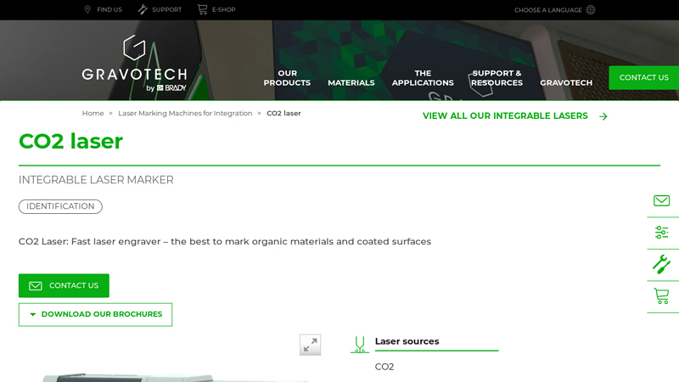Expand the product image with fullscreen icon
The width and height of the screenshot is (679, 382).
(310, 345)
